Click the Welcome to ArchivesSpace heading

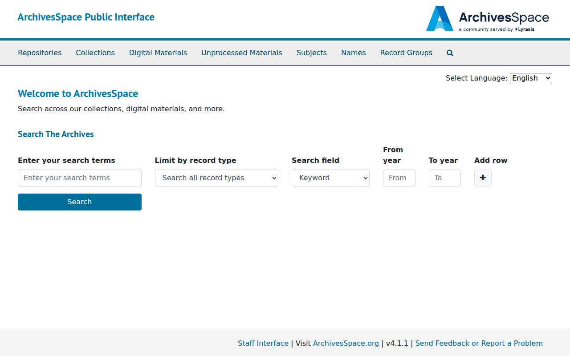pos(78,93)
